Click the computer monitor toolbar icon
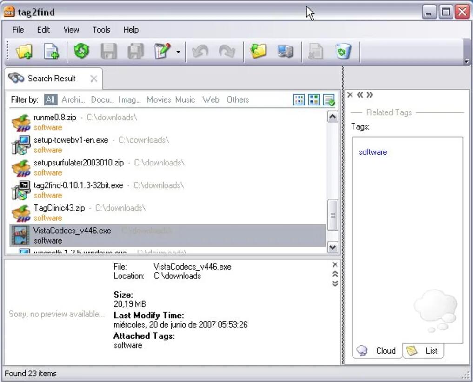 coord(285,51)
